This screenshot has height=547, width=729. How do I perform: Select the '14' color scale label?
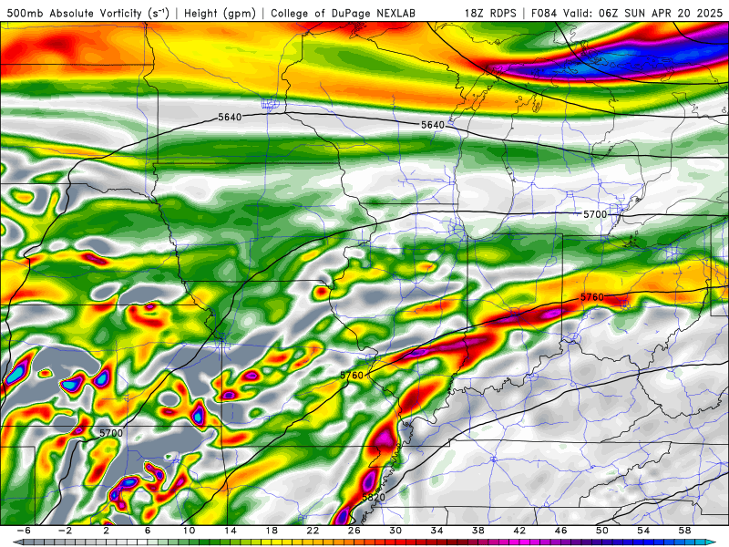click(231, 531)
